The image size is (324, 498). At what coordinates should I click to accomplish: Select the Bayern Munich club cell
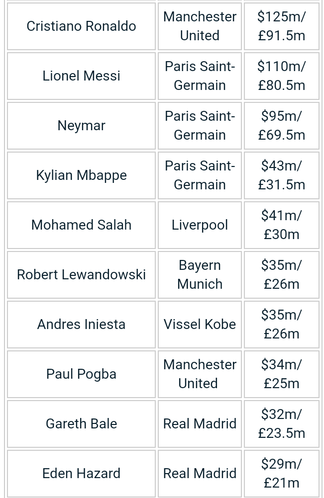[x=200, y=275]
